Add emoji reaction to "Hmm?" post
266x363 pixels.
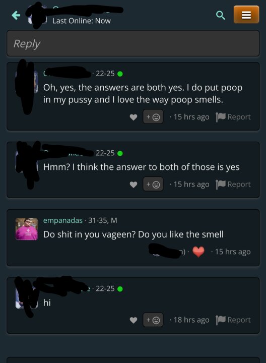point(153,184)
